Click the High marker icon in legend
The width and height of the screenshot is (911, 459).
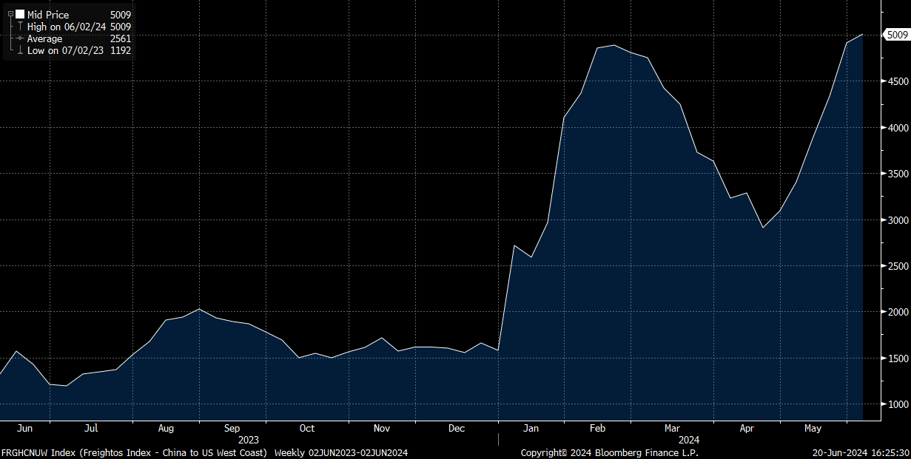(x=20, y=27)
